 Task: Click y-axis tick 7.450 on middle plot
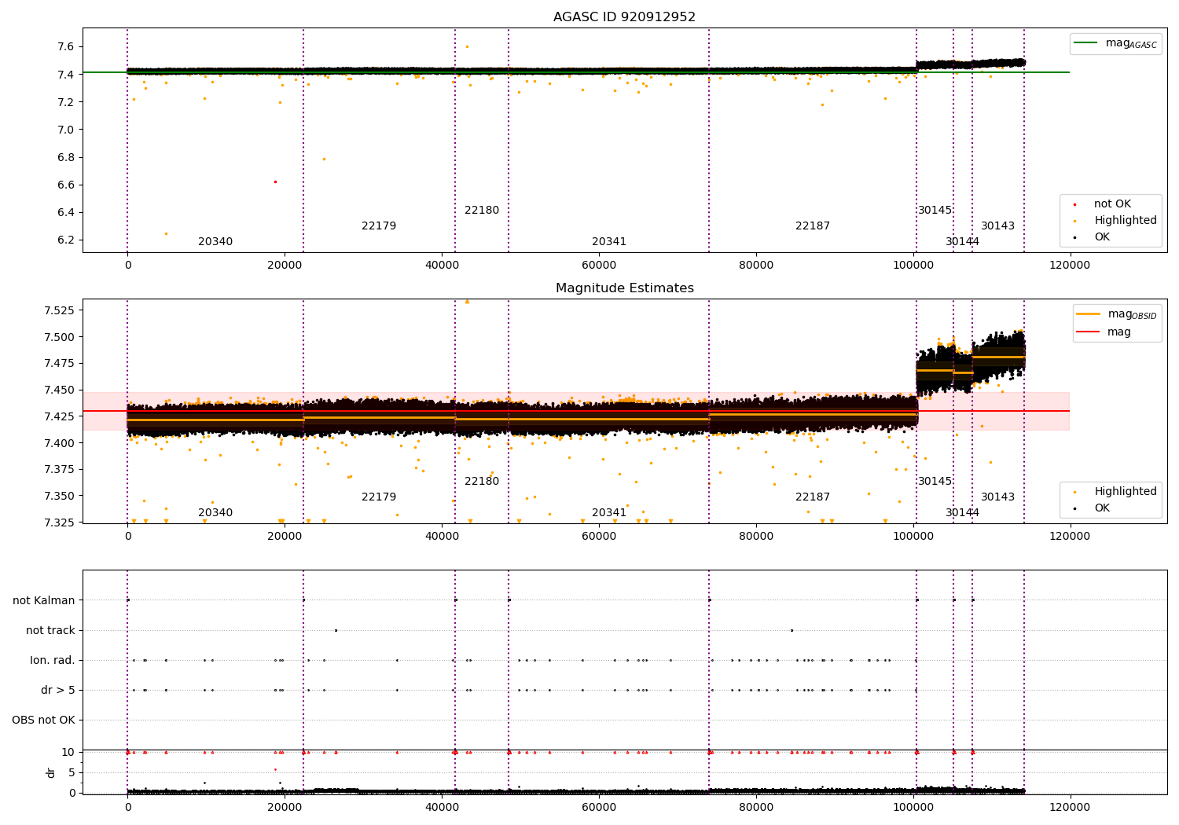tap(59, 390)
